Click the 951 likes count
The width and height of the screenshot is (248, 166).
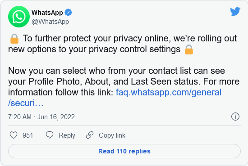28,135
